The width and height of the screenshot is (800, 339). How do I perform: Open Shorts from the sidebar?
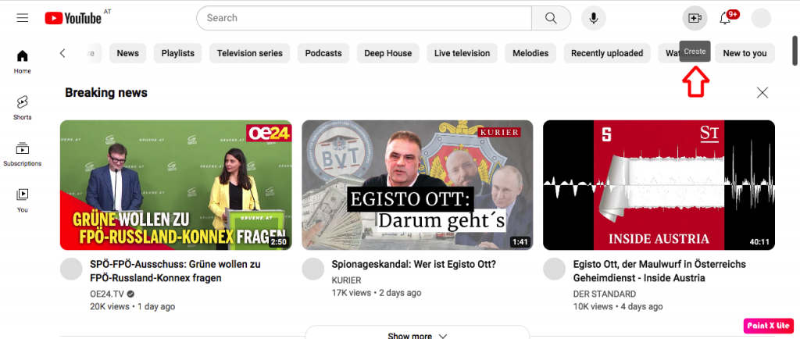[x=23, y=108]
